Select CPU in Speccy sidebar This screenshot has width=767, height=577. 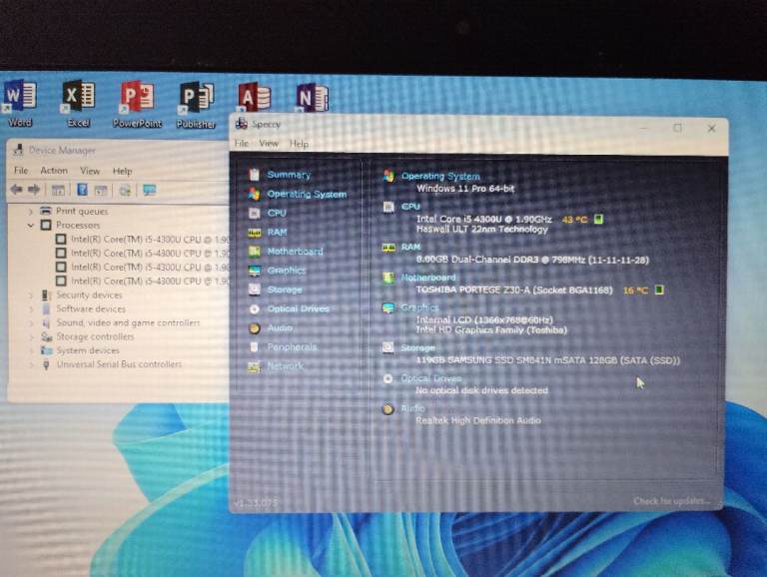(x=277, y=213)
